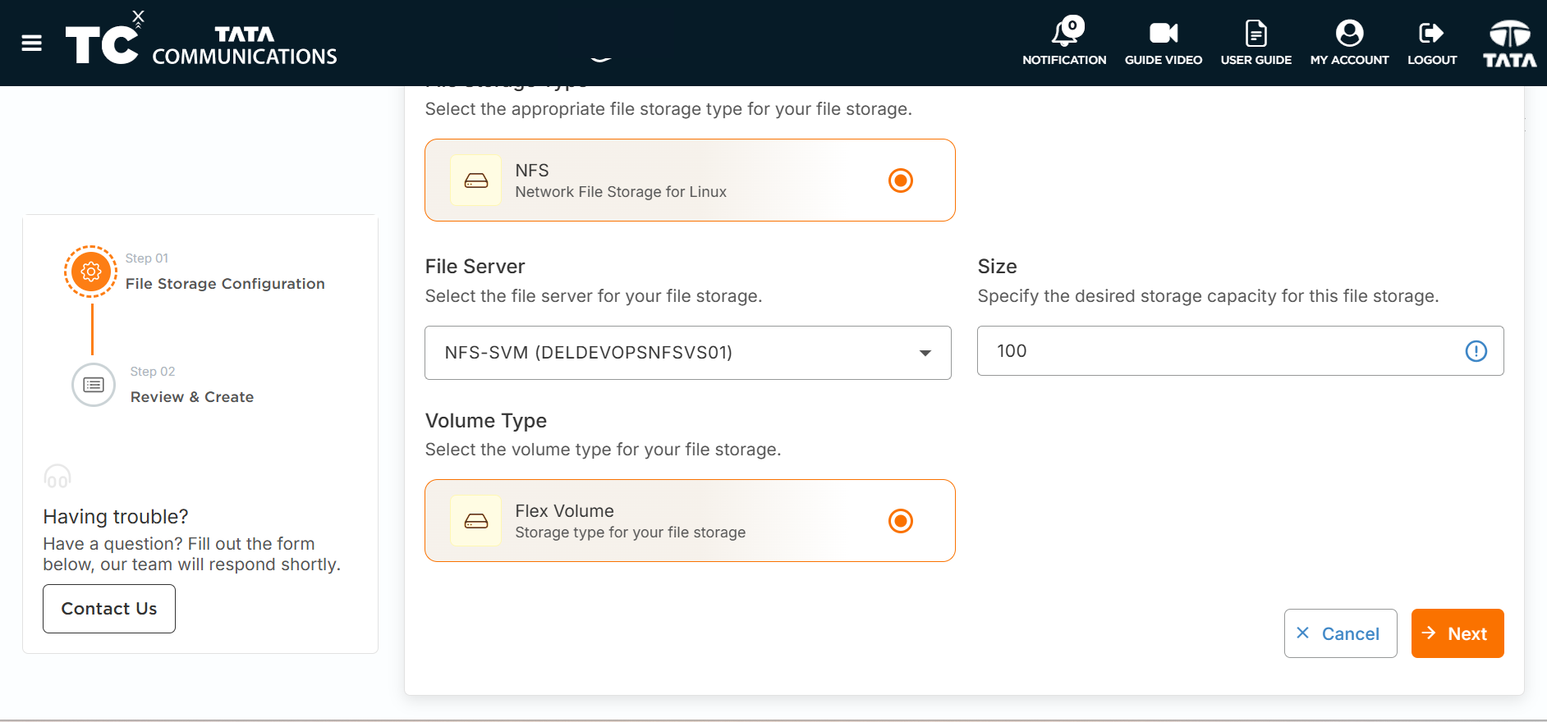Click the Size input field
Screen dimensions: 1547x722
point(1240,351)
